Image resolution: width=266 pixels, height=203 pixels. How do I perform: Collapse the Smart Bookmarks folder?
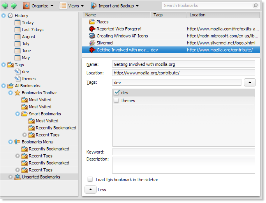(x=18, y=114)
